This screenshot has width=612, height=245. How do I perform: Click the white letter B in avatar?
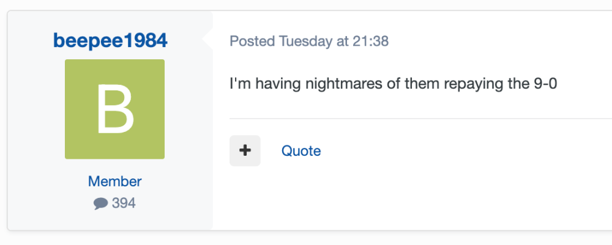(x=114, y=110)
